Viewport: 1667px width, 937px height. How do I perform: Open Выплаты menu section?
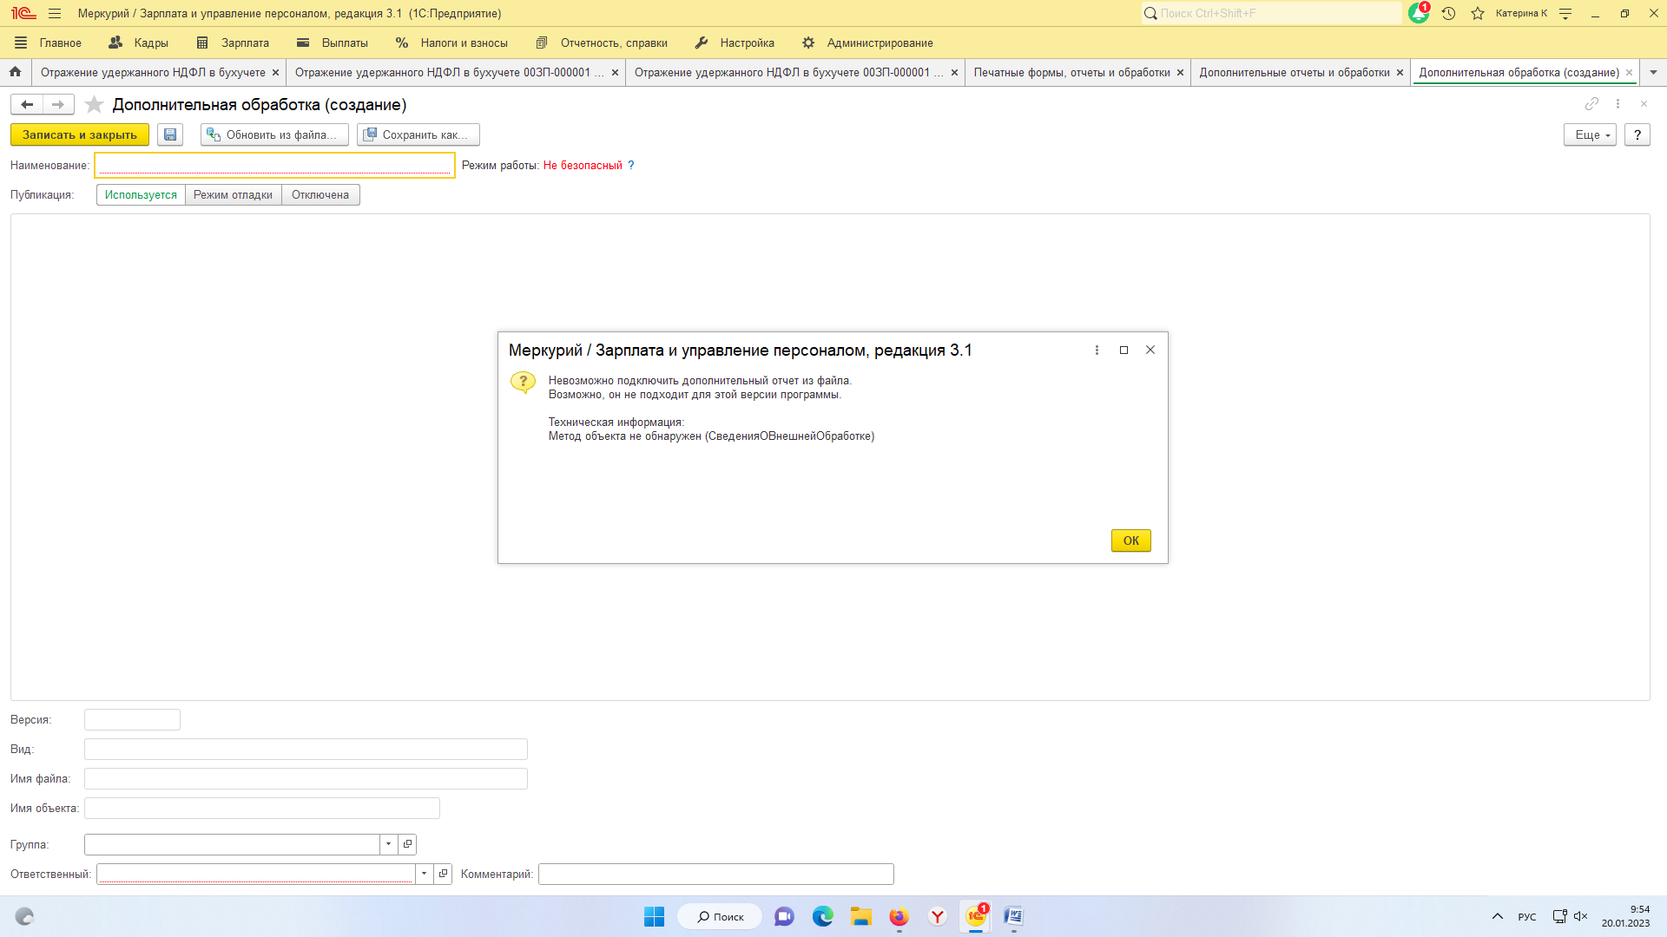click(333, 43)
